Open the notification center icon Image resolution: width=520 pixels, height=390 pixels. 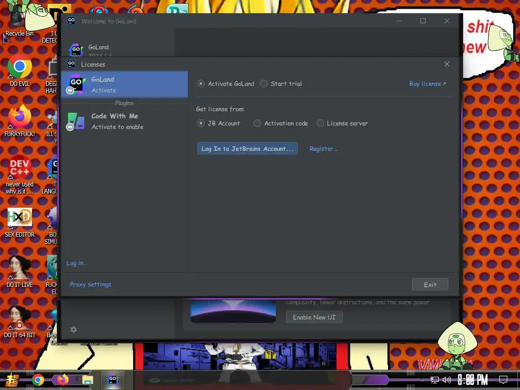click(503, 380)
